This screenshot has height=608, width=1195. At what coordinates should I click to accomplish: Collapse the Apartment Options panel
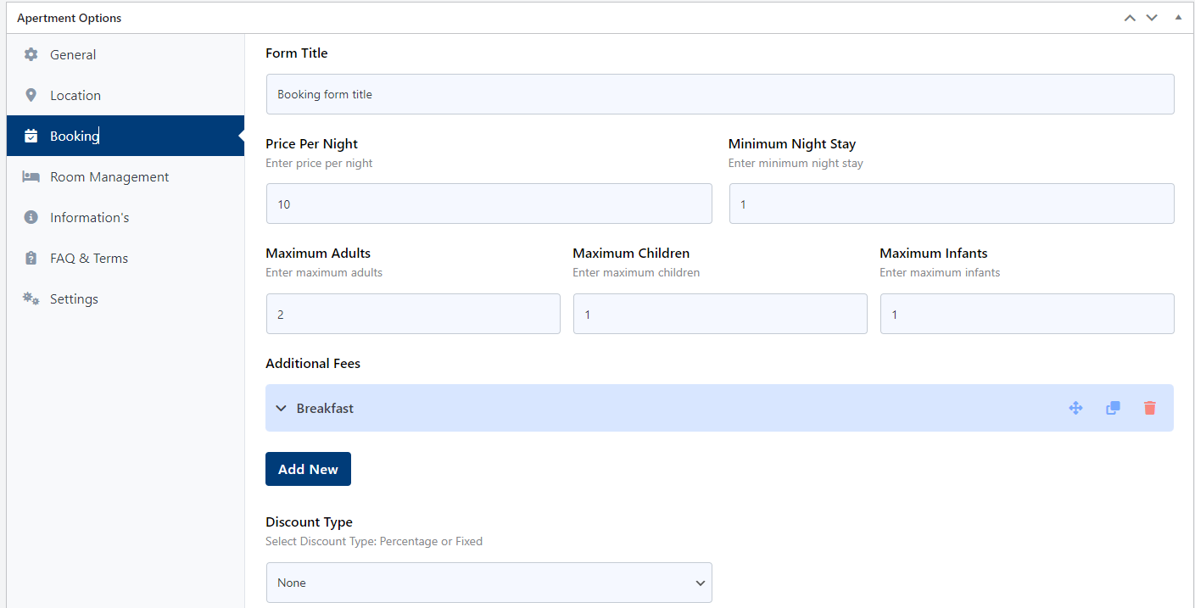point(1178,17)
